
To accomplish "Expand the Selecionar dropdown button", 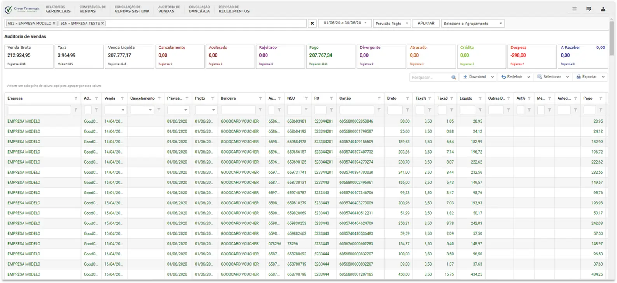I will [x=568, y=77].
